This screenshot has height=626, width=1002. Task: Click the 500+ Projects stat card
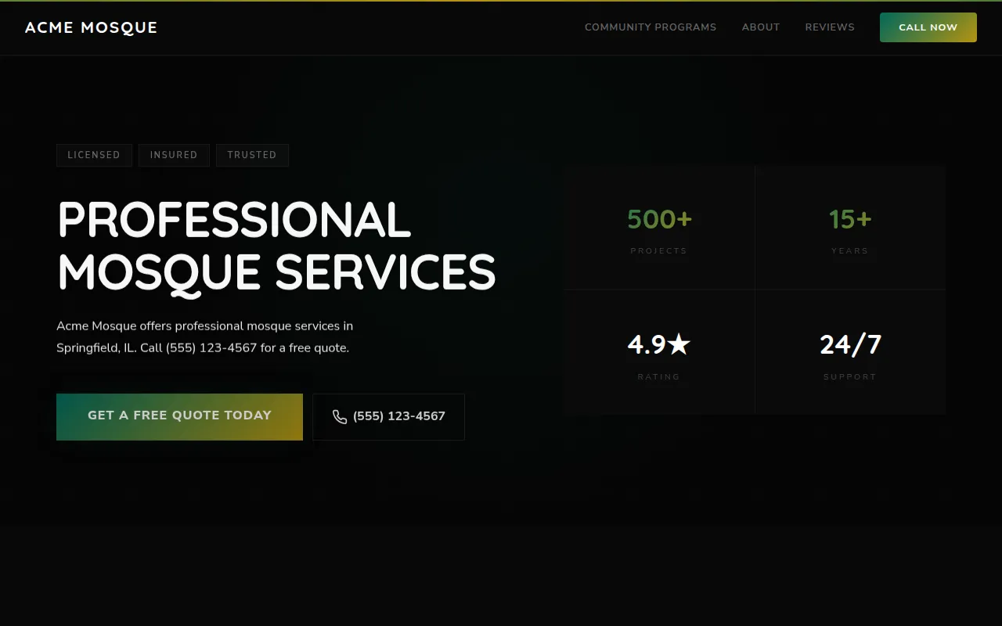[659, 228]
